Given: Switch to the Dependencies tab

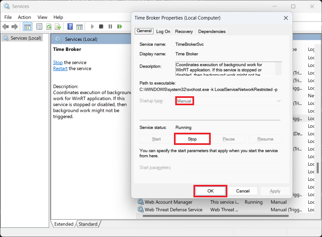Looking at the screenshot, I should point(212,31).
